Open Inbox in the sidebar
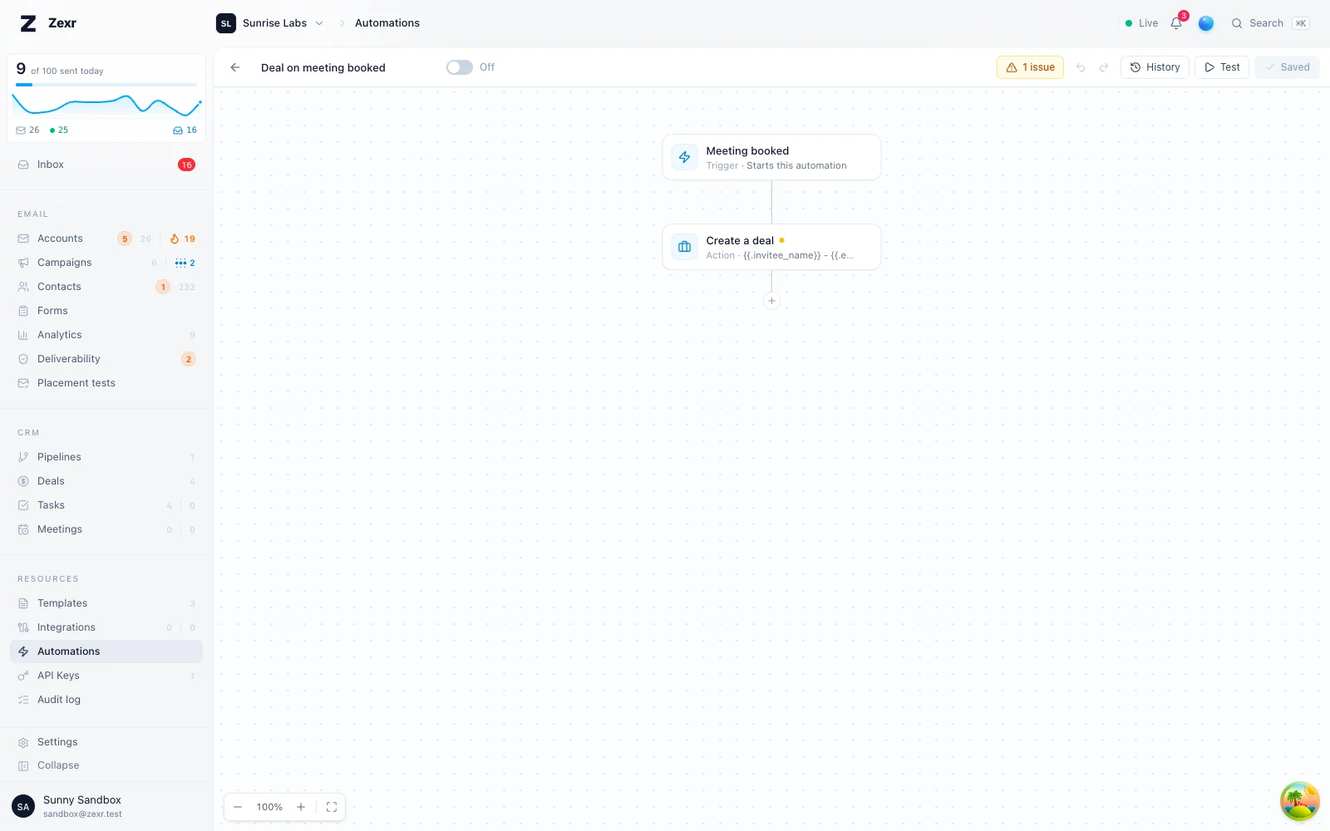This screenshot has height=831, width=1330. [x=106, y=165]
